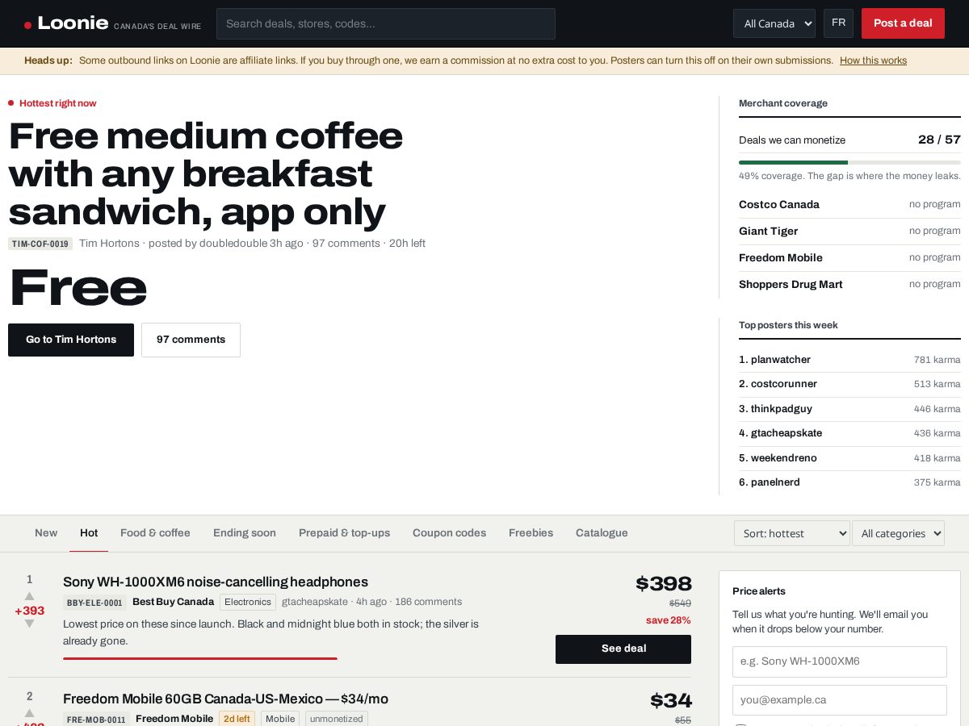
Task: Click top poster thinkpadguy
Action: (x=781, y=409)
